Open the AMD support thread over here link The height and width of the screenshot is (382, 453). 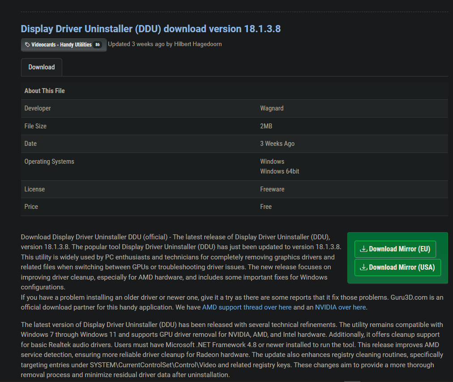pos(247,307)
